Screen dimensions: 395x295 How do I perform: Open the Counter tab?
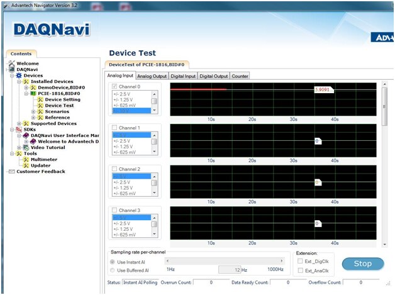[x=240, y=76]
